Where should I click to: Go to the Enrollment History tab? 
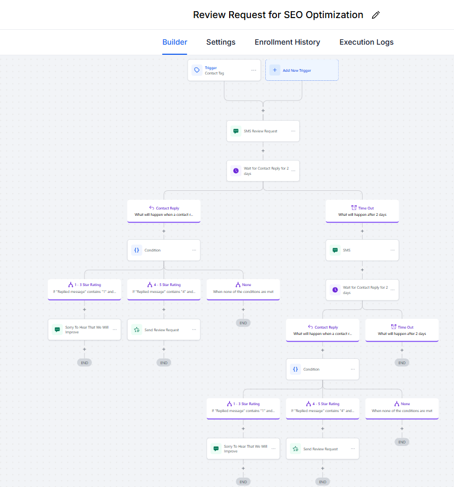coord(287,42)
